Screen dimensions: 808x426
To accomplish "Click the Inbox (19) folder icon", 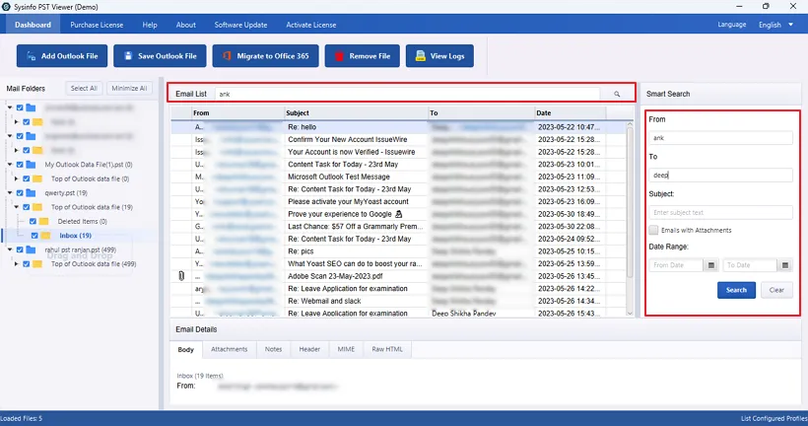I will click(x=46, y=235).
